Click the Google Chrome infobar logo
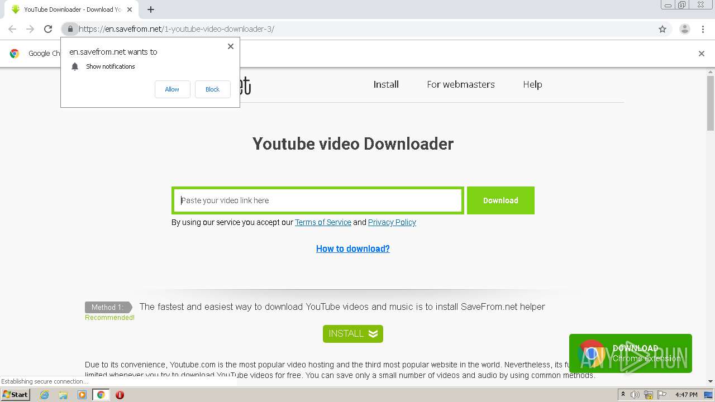 (15, 54)
